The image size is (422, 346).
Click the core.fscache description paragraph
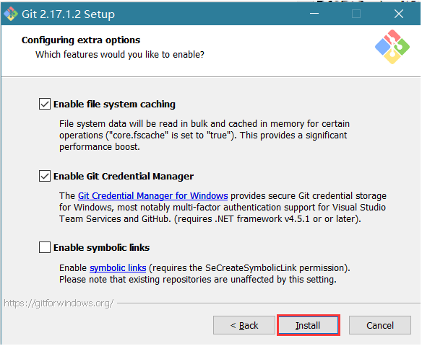pyautogui.click(x=204, y=136)
